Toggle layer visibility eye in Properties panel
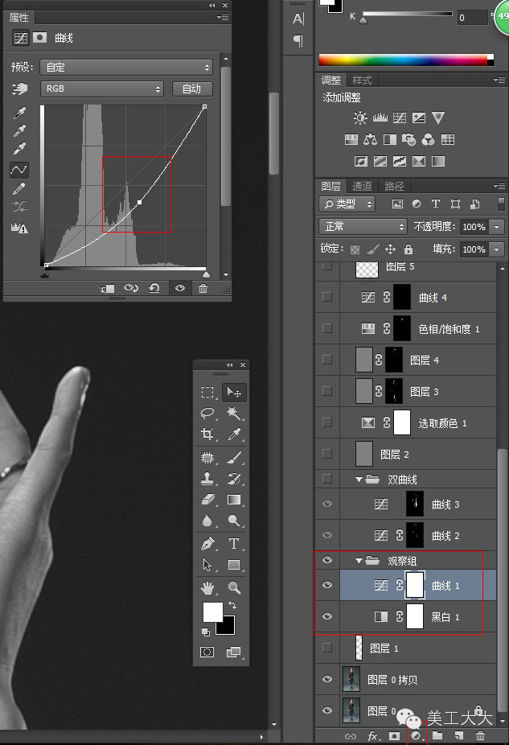The height and width of the screenshot is (745, 509). tap(180, 288)
